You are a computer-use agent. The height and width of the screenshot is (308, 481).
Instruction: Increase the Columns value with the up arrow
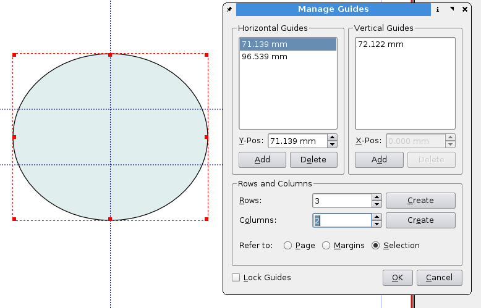(x=377, y=217)
